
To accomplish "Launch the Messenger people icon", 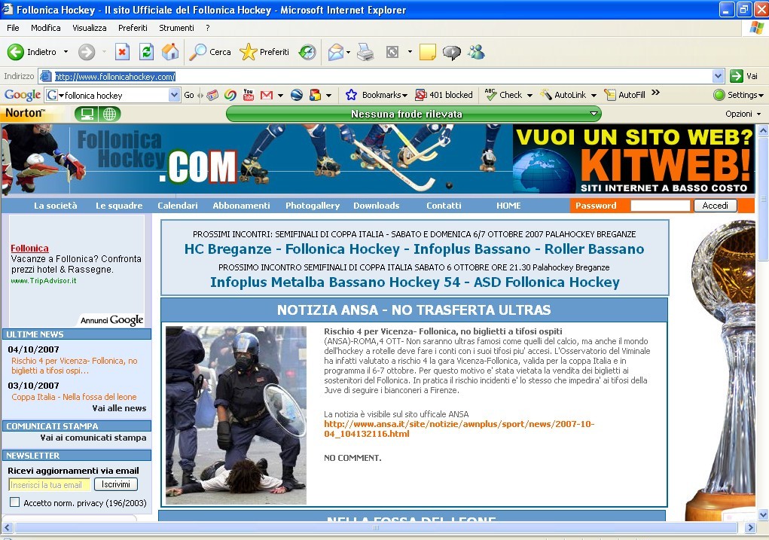I will pyautogui.click(x=476, y=51).
